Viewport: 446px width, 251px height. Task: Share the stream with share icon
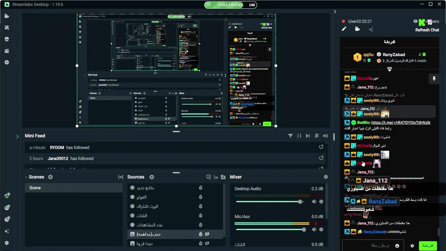pos(371,30)
